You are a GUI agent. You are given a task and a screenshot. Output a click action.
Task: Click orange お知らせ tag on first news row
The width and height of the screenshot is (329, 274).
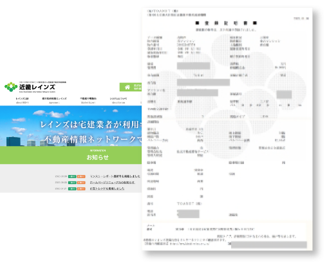click(x=81, y=176)
